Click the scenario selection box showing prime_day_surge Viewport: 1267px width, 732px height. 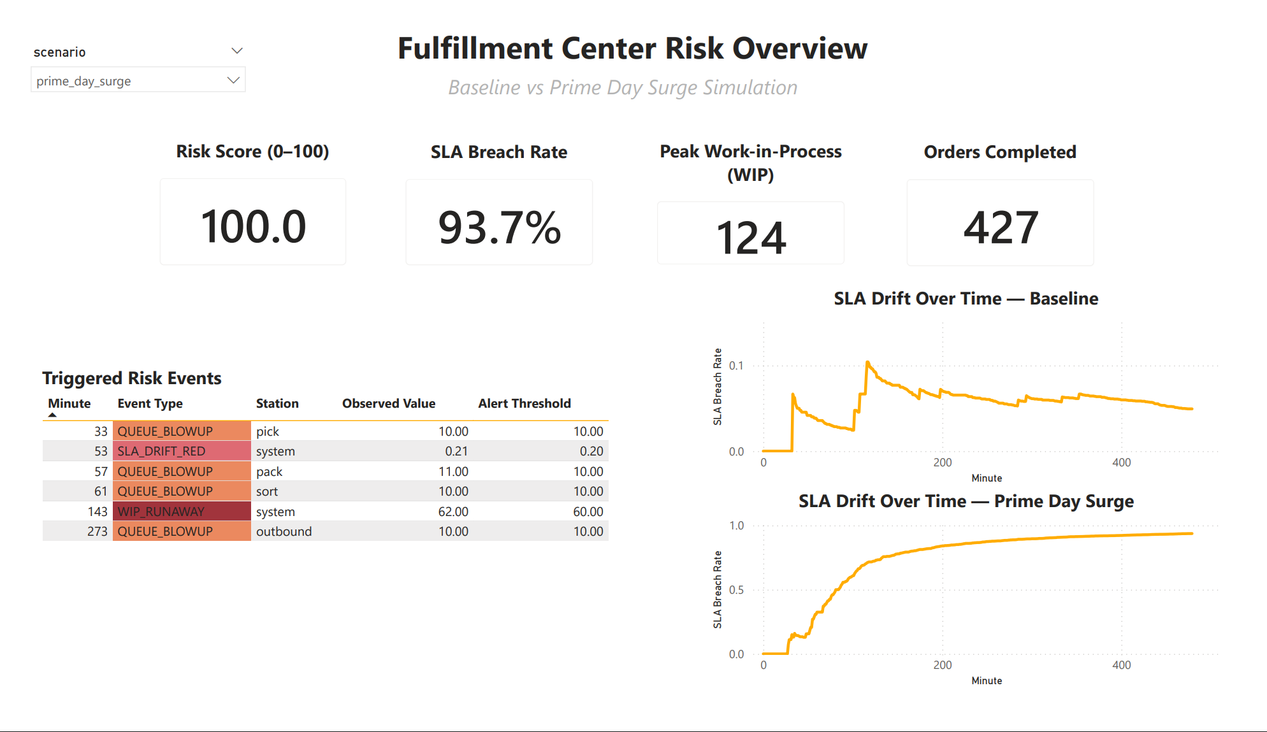[x=127, y=81]
